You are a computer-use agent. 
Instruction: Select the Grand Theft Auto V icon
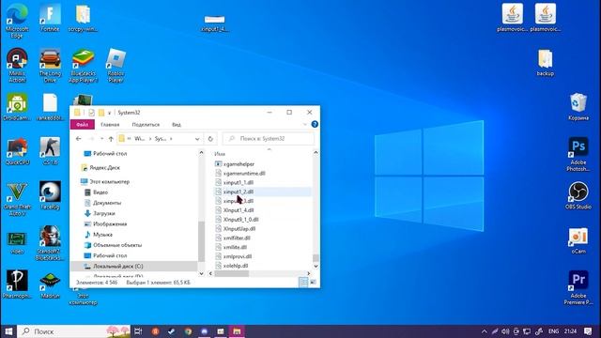click(17, 199)
